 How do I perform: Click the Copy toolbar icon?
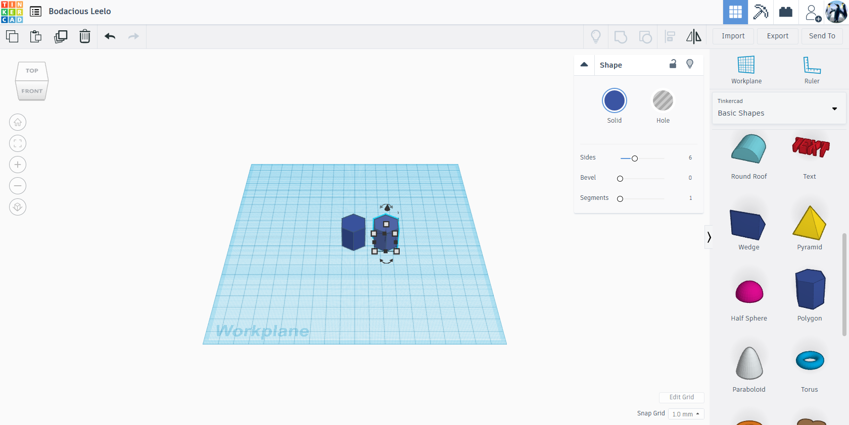click(12, 36)
